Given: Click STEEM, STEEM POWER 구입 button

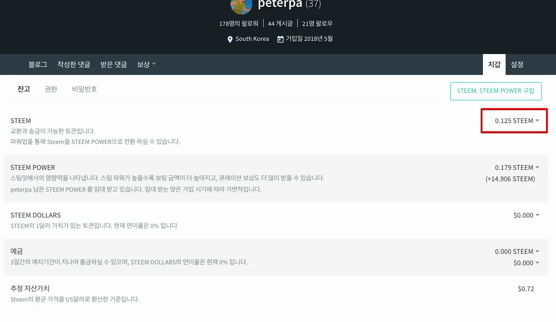Looking at the screenshot, I should click(496, 91).
